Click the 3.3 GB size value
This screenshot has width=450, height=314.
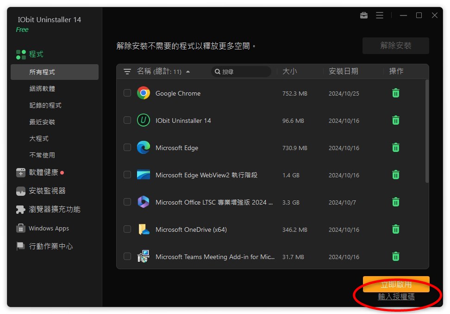click(291, 202)
